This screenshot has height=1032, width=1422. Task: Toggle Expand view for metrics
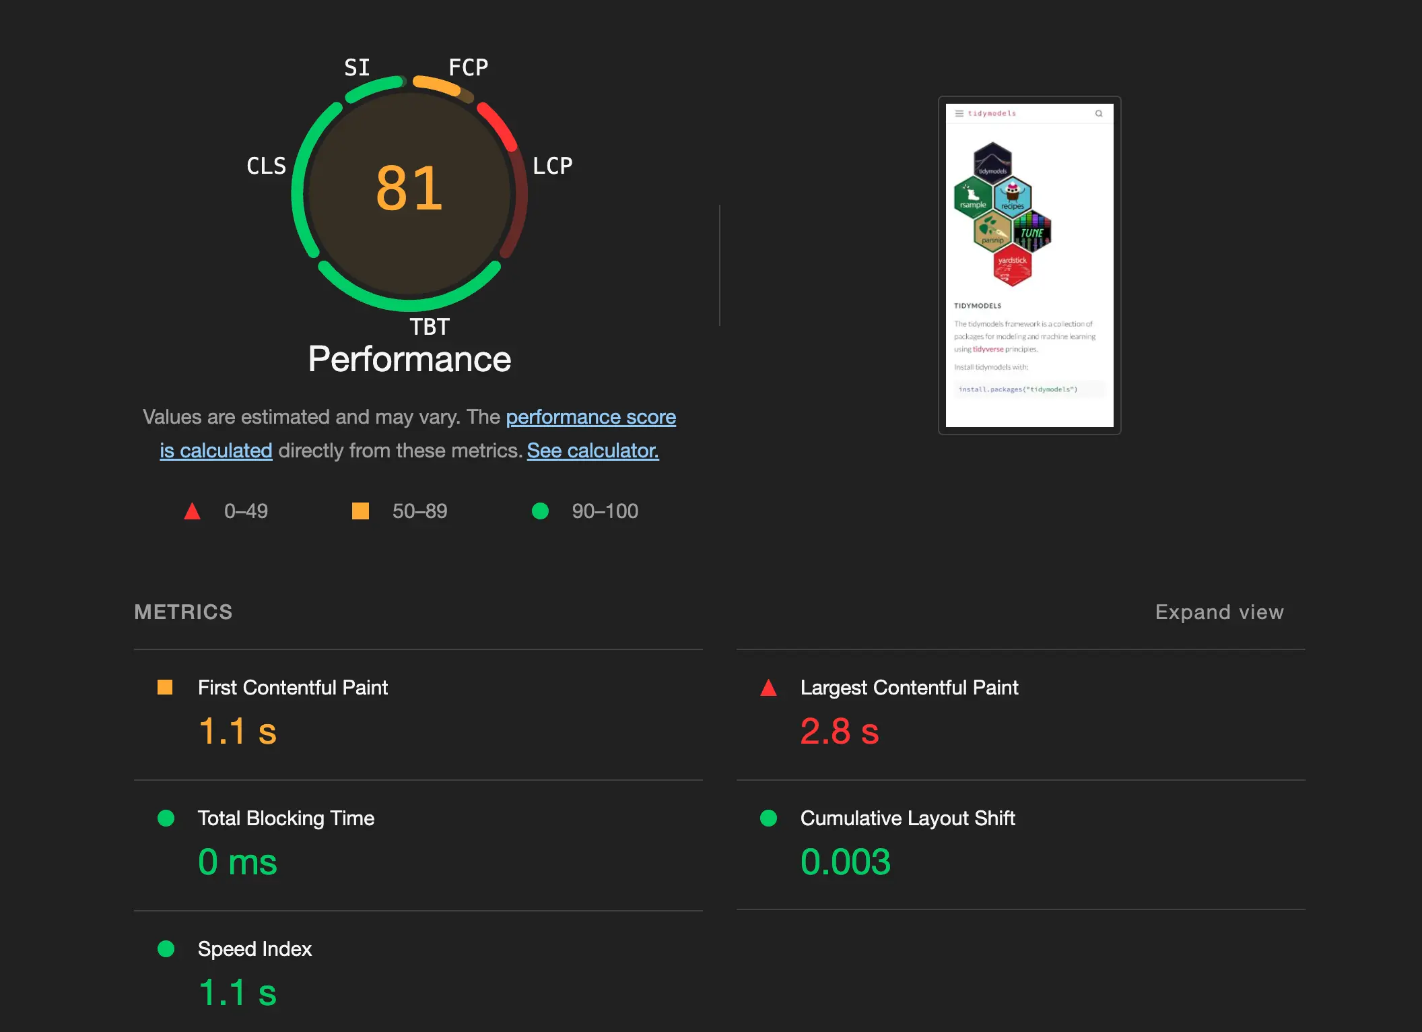[x=1219, y=612]
